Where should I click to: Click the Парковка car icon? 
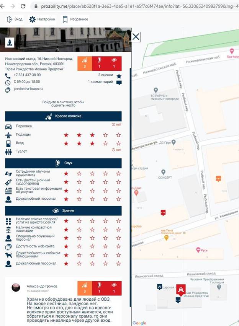pyautogui.click(x=8, y=127)
